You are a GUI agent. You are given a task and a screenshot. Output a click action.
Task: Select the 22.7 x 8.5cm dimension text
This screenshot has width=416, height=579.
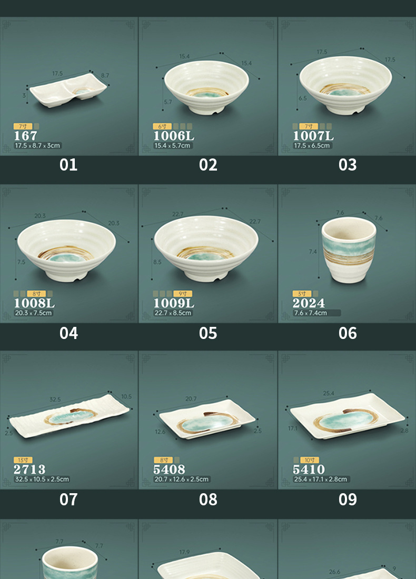coord(173,313)
